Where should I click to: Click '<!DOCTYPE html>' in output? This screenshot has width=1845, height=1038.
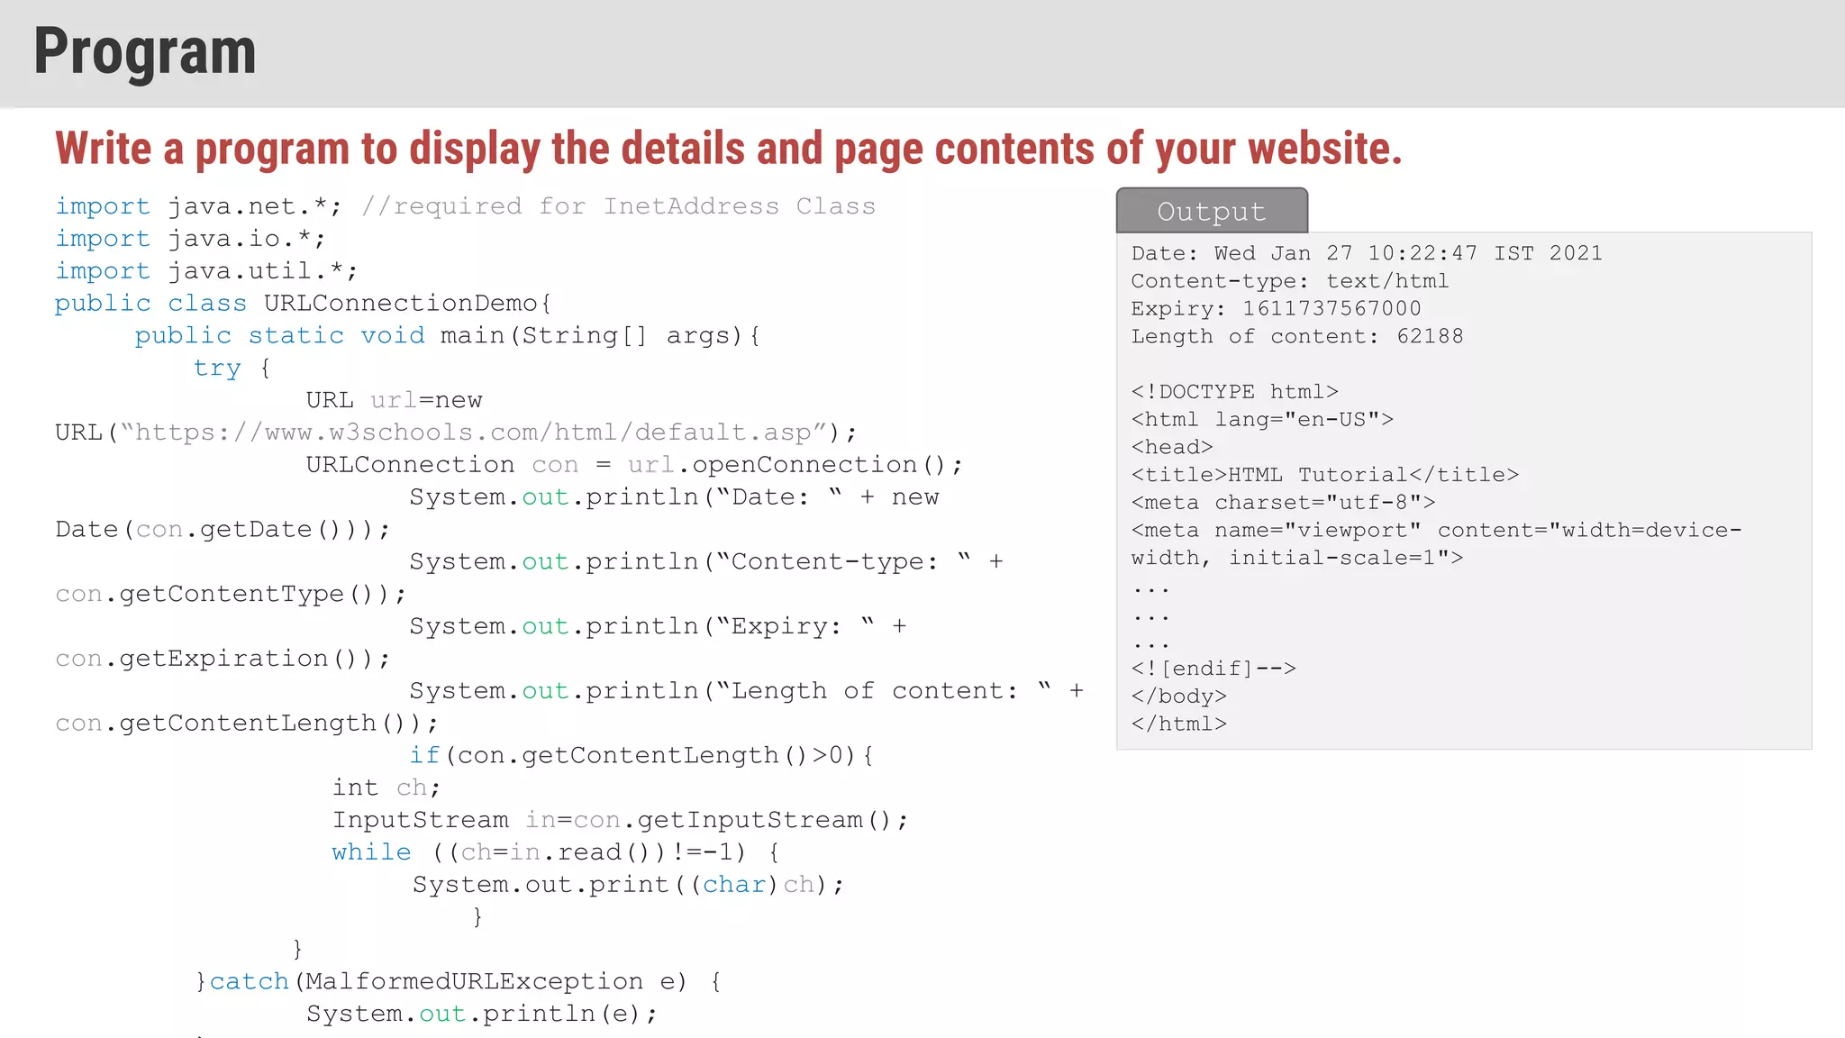point(1234,392)
